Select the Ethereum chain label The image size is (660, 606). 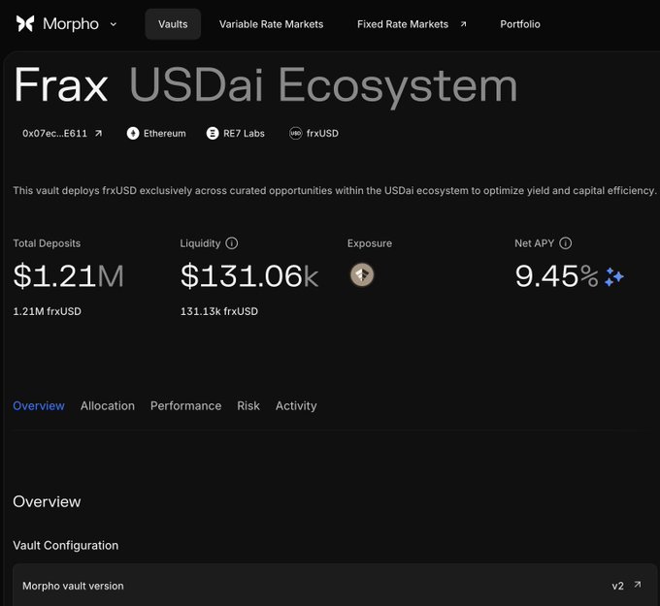point(165,133)
